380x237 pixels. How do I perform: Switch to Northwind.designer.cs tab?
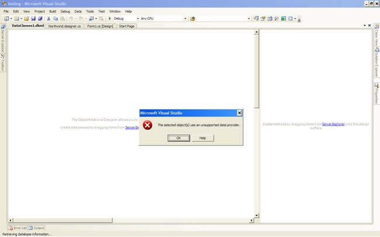[x=64, y=26]
